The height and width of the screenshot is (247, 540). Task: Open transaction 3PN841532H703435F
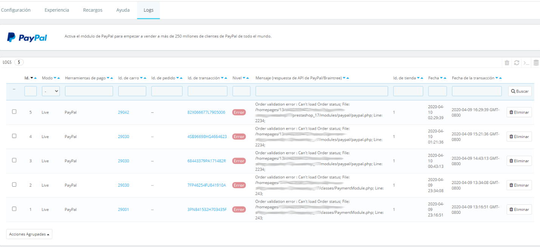tap(207, 209)
